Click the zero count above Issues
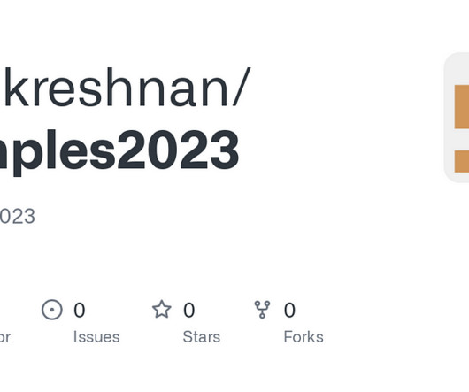 (80, 310)
